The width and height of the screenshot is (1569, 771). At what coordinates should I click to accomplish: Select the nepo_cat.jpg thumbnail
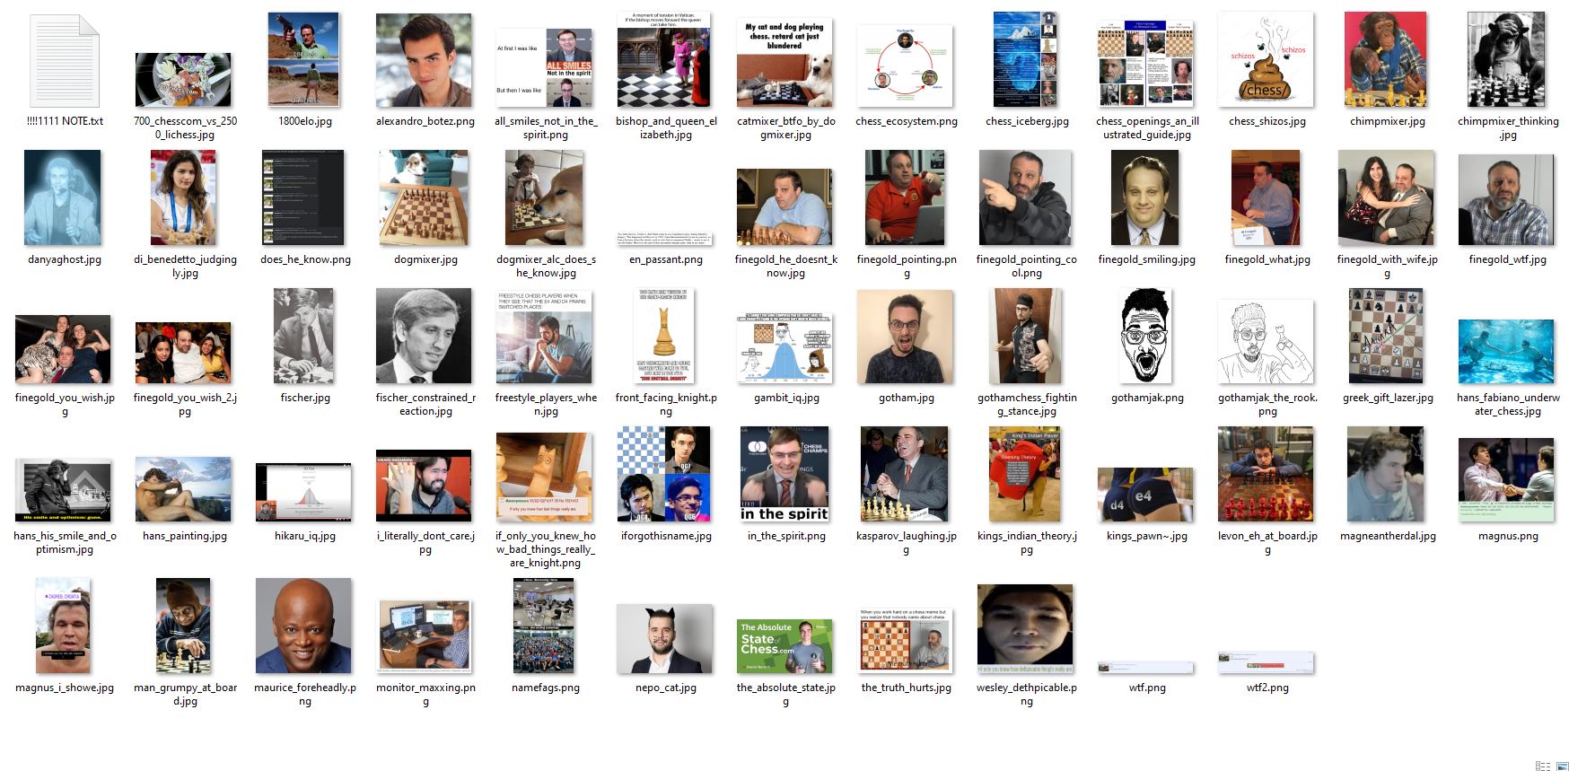tap(664, 639)
